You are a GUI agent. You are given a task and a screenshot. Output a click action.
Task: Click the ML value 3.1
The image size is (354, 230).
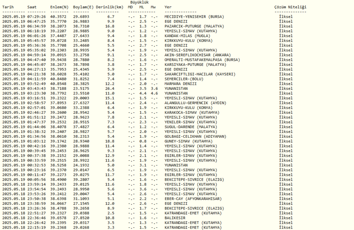tap(142, 165)
